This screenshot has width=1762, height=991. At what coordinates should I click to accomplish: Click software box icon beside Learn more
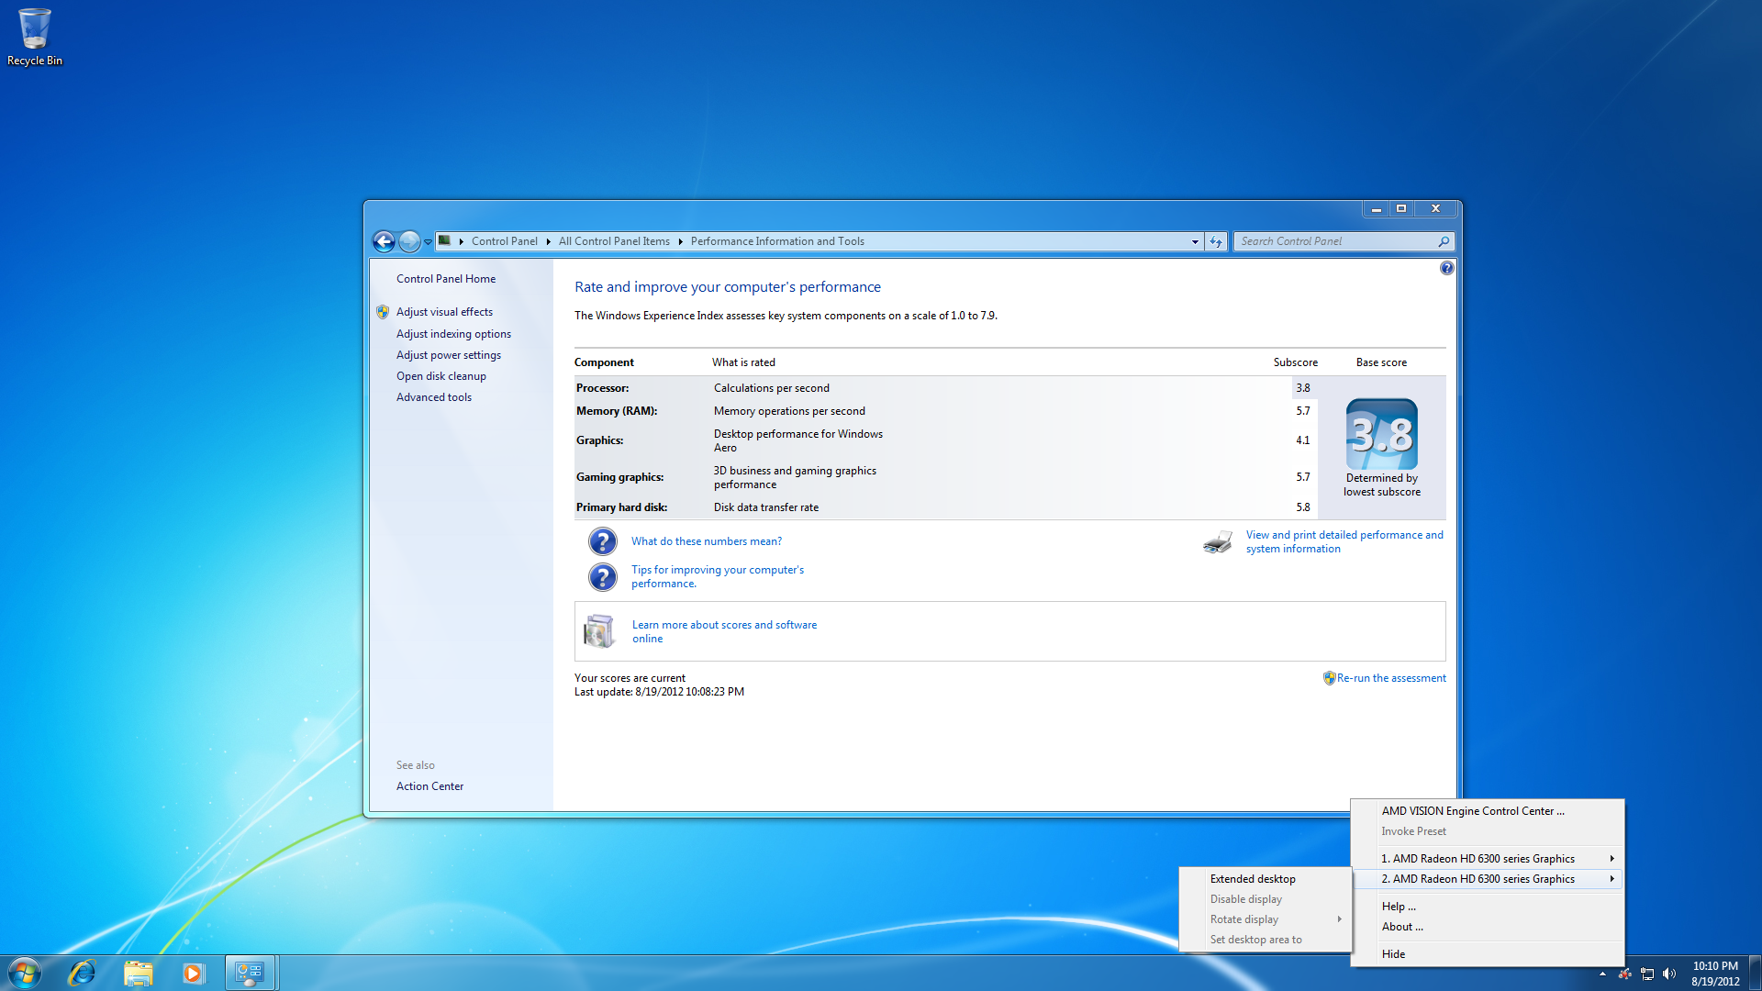pyautogui.click(x=599, y=631)
